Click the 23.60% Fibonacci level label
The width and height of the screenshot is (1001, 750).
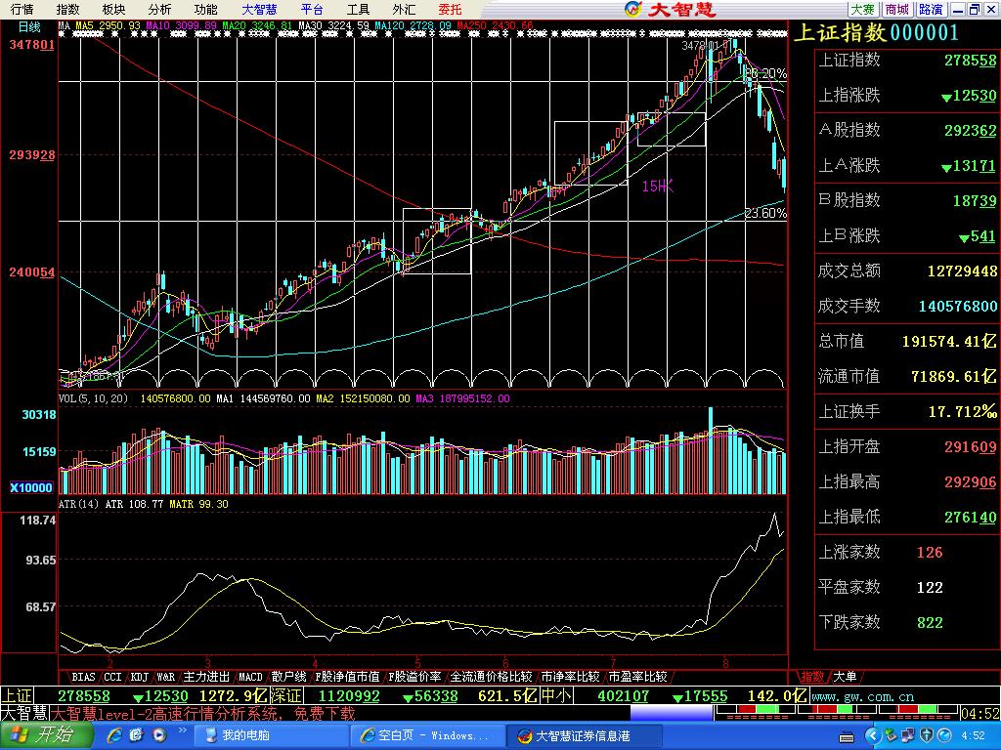pos(766,213)
